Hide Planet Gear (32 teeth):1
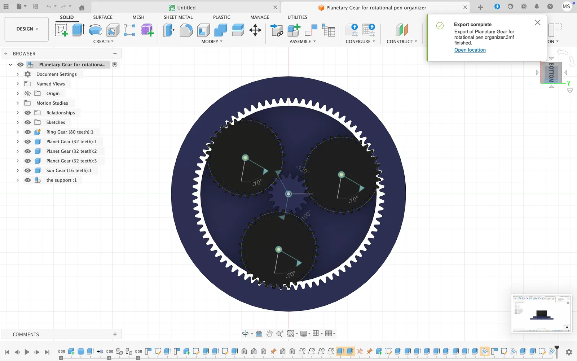The image size is (577, 361). click(27, 142)
